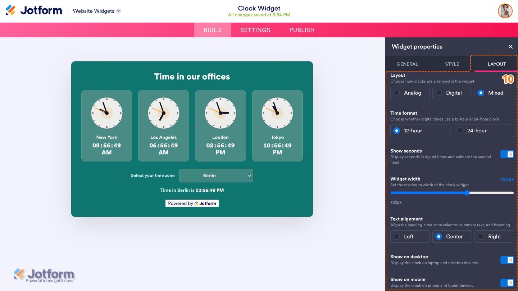Open the user avatar profile menu

tap(505, 11)
